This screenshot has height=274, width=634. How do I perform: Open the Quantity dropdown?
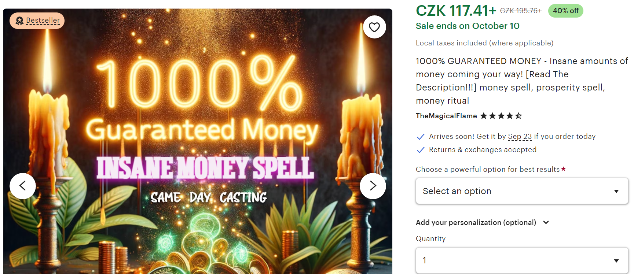tap(522, 260)
